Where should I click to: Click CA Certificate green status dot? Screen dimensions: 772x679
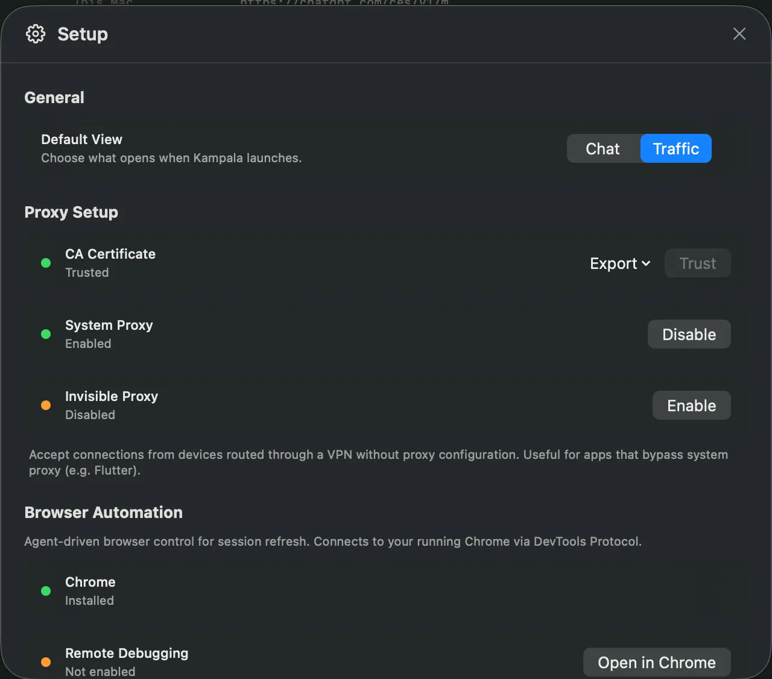pyautogui.click(x=46, y=263)
